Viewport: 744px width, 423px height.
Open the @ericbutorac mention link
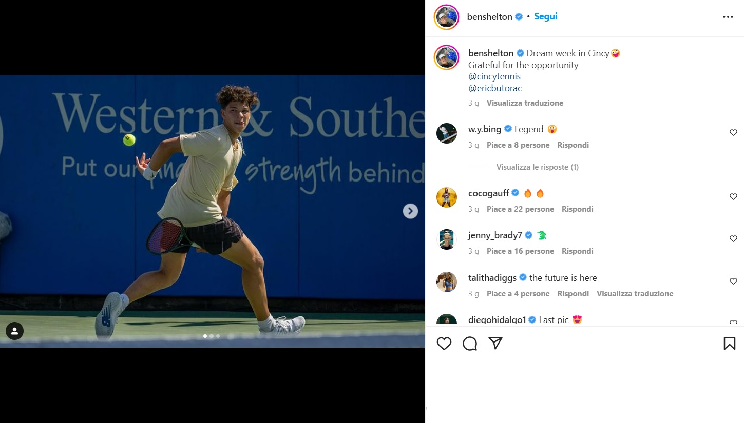[x=495, y=88]
